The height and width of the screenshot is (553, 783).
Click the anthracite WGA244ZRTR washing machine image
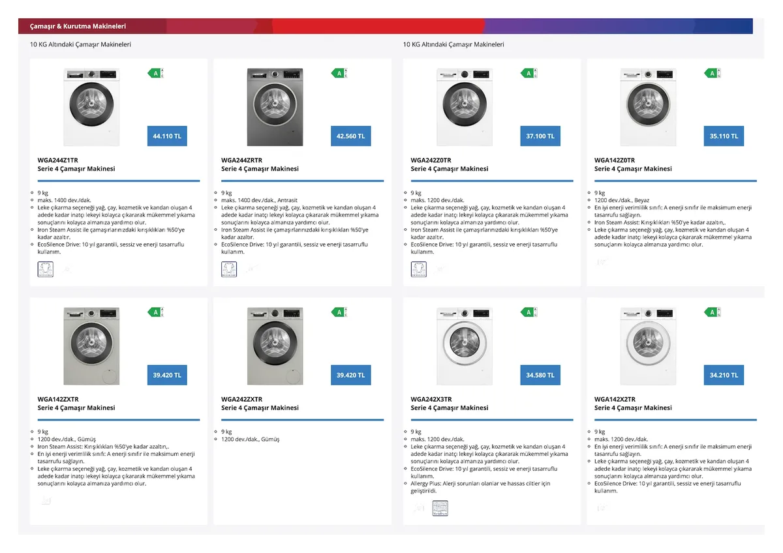point(275,107)
